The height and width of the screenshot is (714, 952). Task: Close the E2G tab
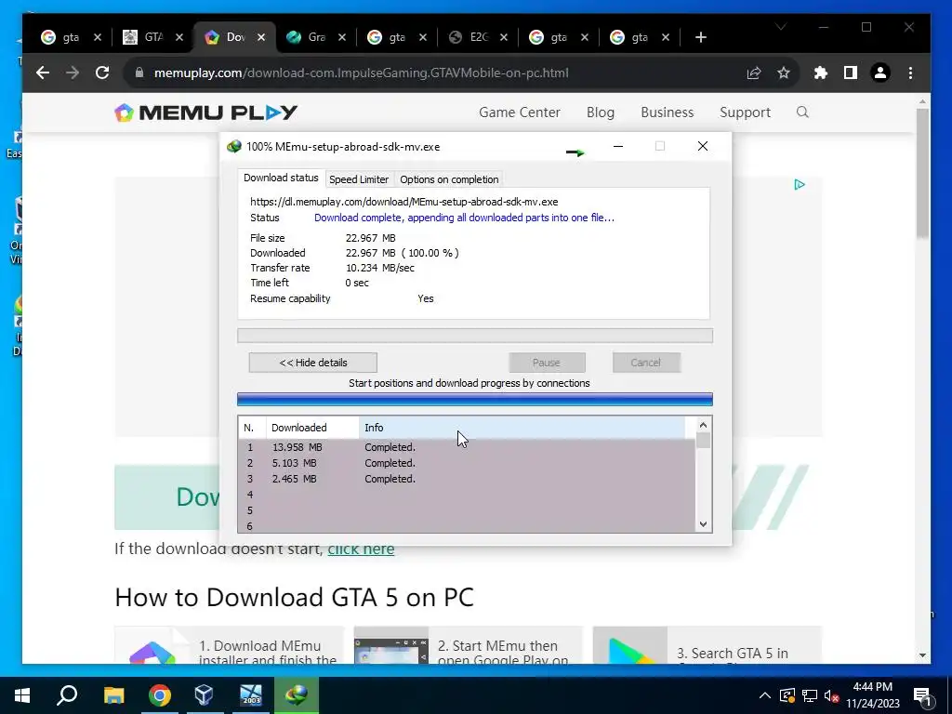point(503,37)
